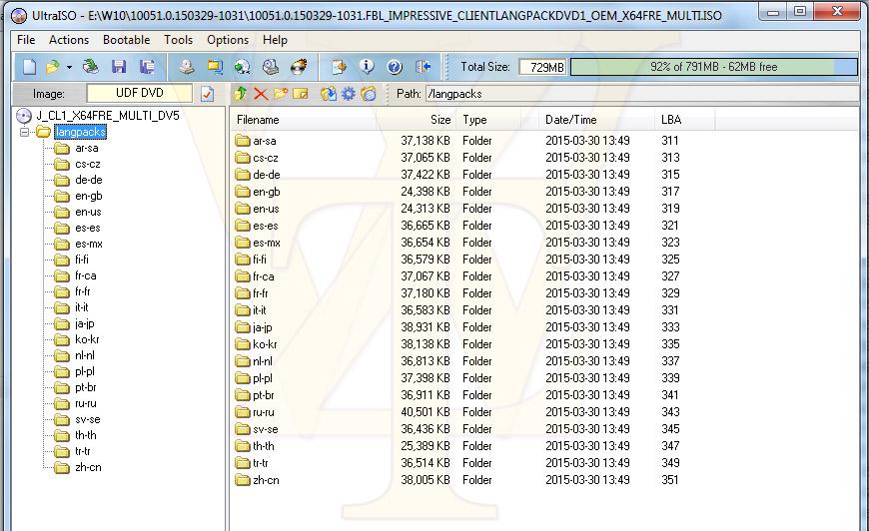Screen dimensions: 869x531
Task: Click the 24,313 KB size cell
Action: click(426, 209)
